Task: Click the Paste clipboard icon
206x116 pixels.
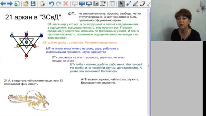Action: pyautogui.click(x=43, y=4)
